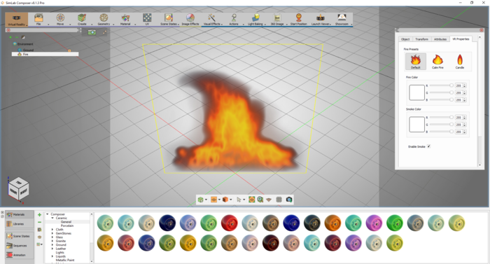The width and height of the screenshot is (490, 264).
Task: Open the Virtual Reality workbench dropdown
Action: [x=17, y=20]
